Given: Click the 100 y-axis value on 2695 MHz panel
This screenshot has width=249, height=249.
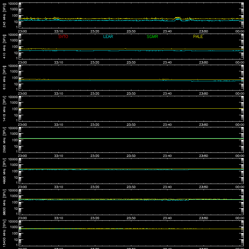Looking at the screenshot, I should click(x=15, y=140).
